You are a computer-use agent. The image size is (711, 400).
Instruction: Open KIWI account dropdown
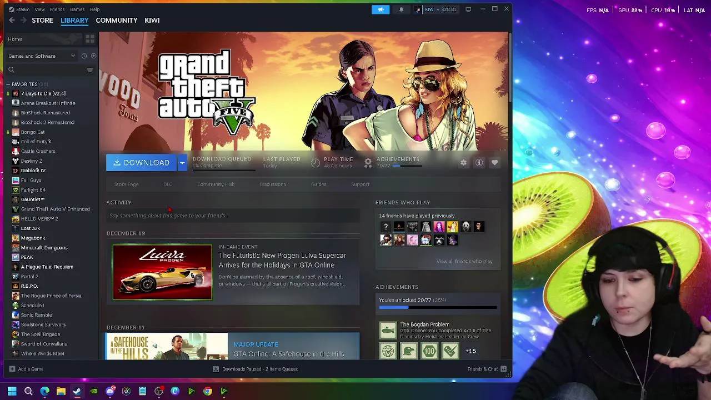[437, 9]
